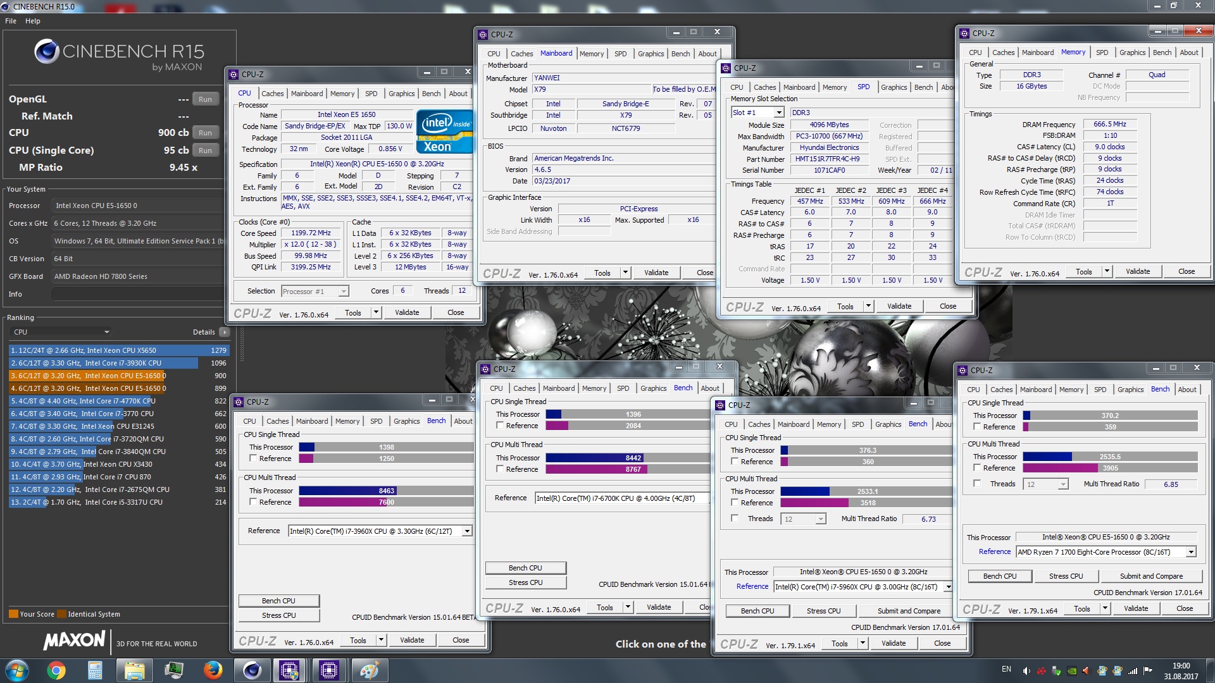Launch Google Chrome from taskbar
This screenshot has height=683, width=1215.
56,670
